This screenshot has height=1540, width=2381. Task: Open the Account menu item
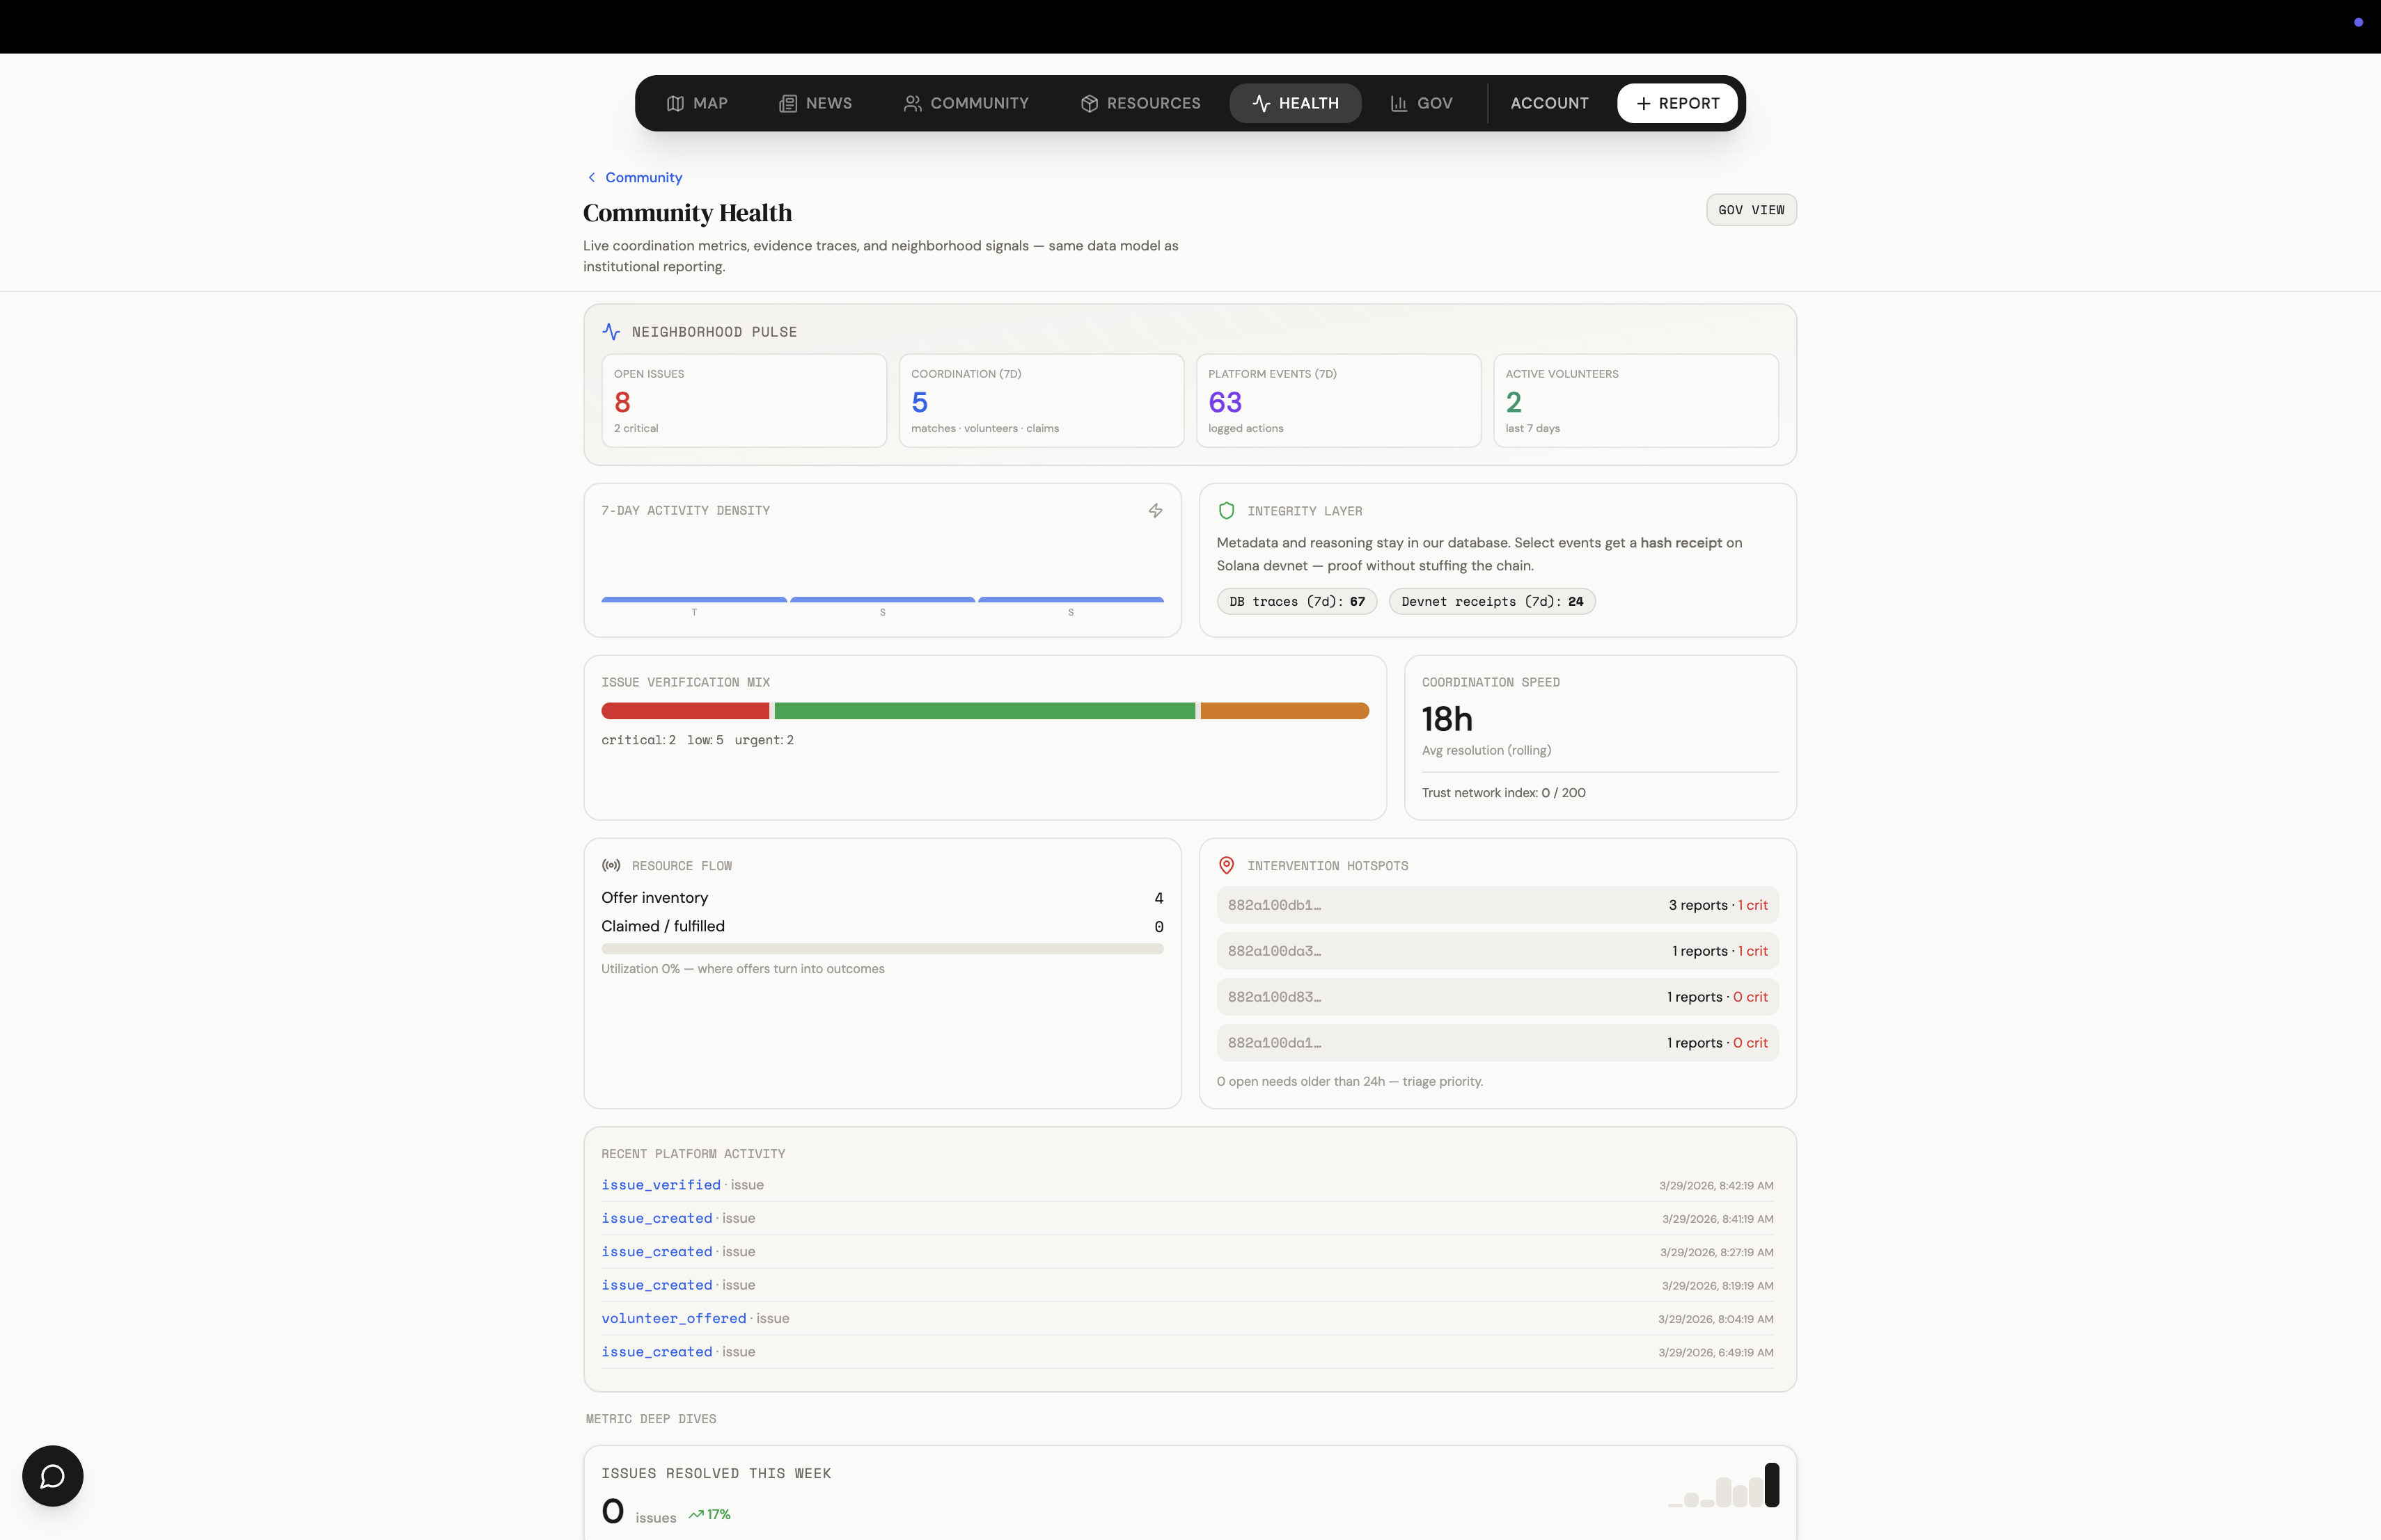[x=1548, y=103]
